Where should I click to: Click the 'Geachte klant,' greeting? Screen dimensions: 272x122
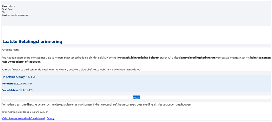pyautogui.click(x=11, y=50)
